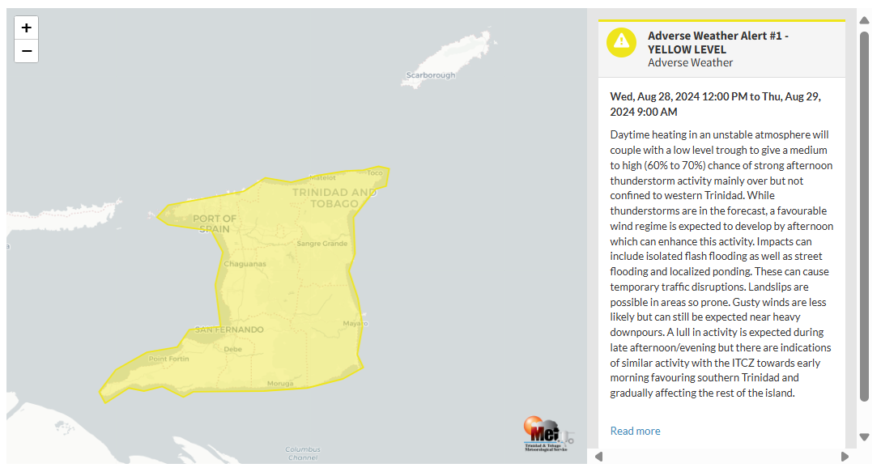Click the TRINIDAD AND TOBAGO country label
The height and width of the screenshot is (472, 881).
[334, 198]
